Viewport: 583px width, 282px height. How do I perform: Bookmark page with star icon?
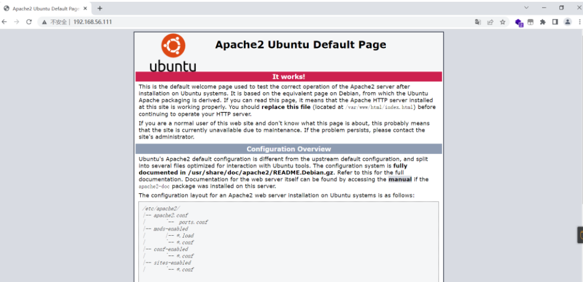click(x=503, y=23)
